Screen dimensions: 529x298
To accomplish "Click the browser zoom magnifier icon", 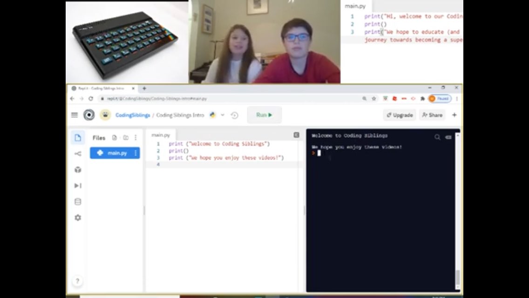I will pos(364,99).
